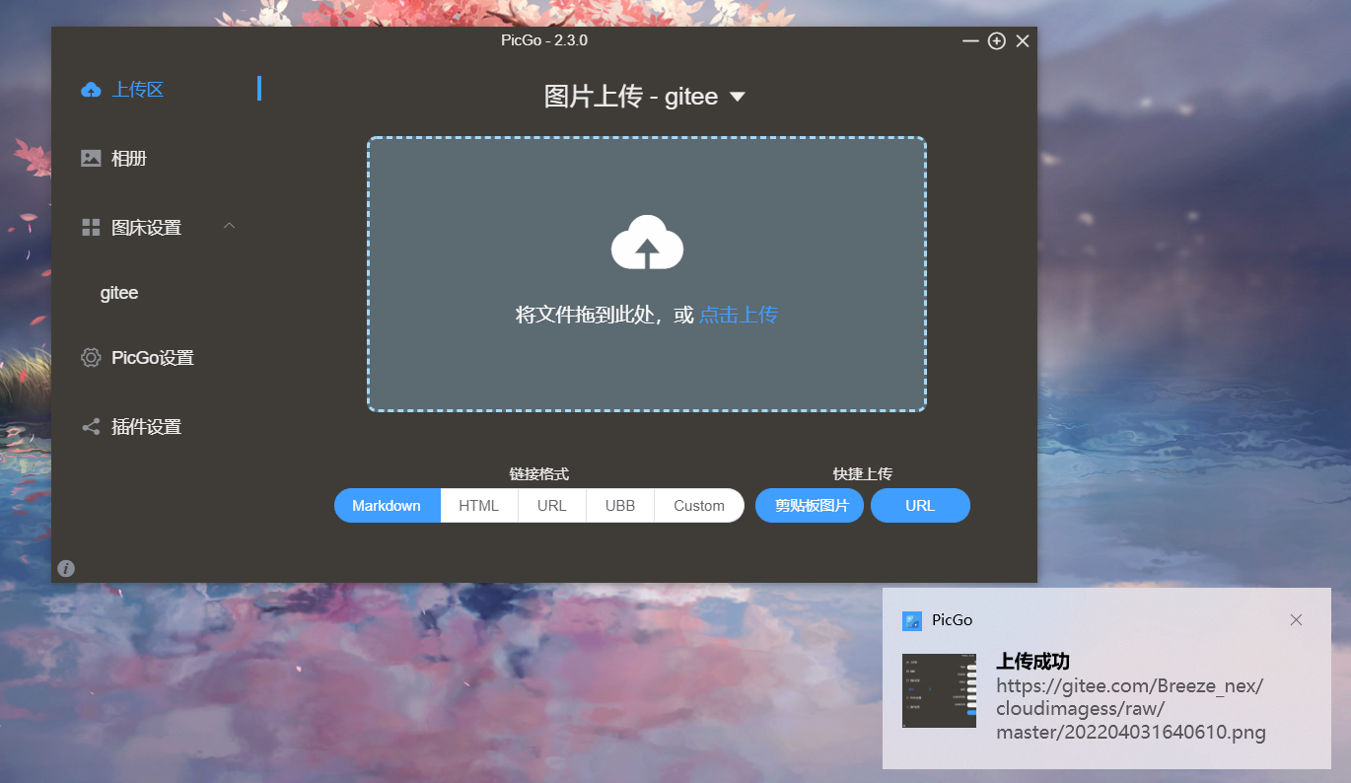Minimize the PicGo window
Image resolution: width=1351 pixels, height=783 pixels.
point(970,40)
